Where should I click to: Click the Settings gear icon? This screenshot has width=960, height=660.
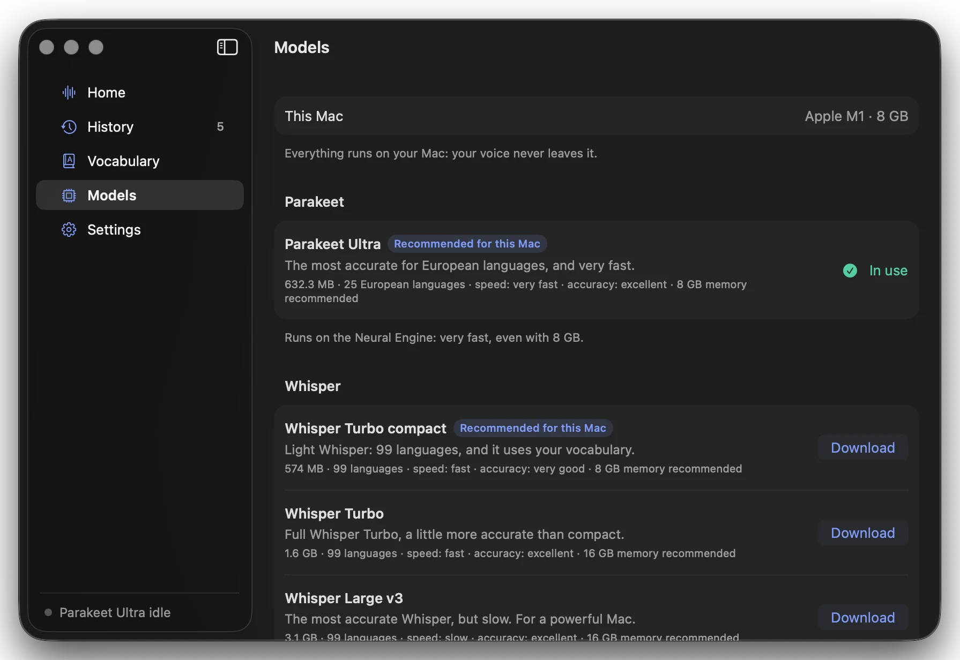[69, 230]
